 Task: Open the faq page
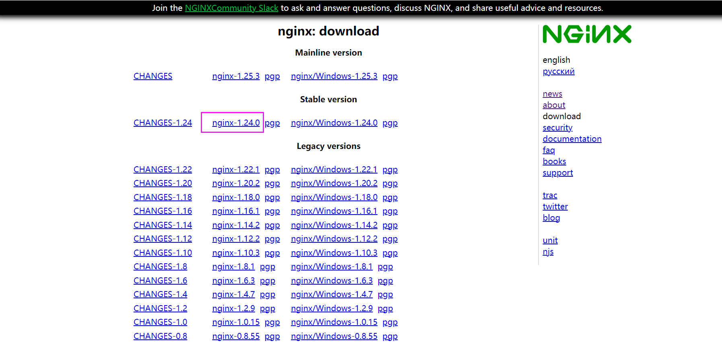[549, 150]
